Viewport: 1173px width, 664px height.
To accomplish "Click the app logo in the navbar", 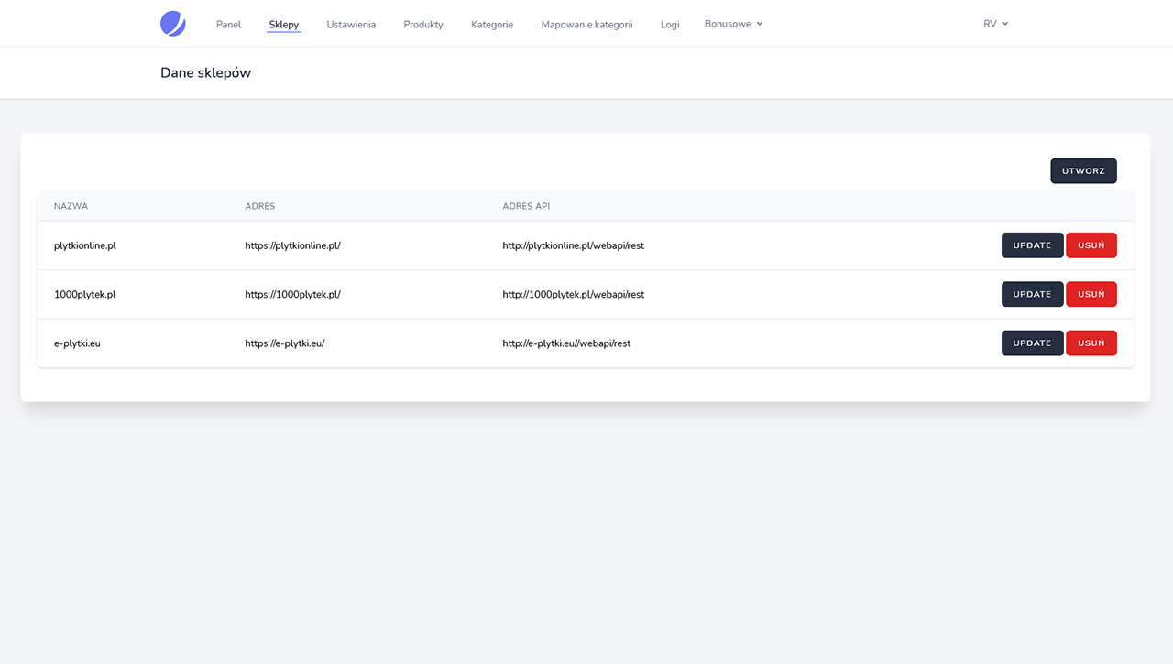I will (172, 24).
